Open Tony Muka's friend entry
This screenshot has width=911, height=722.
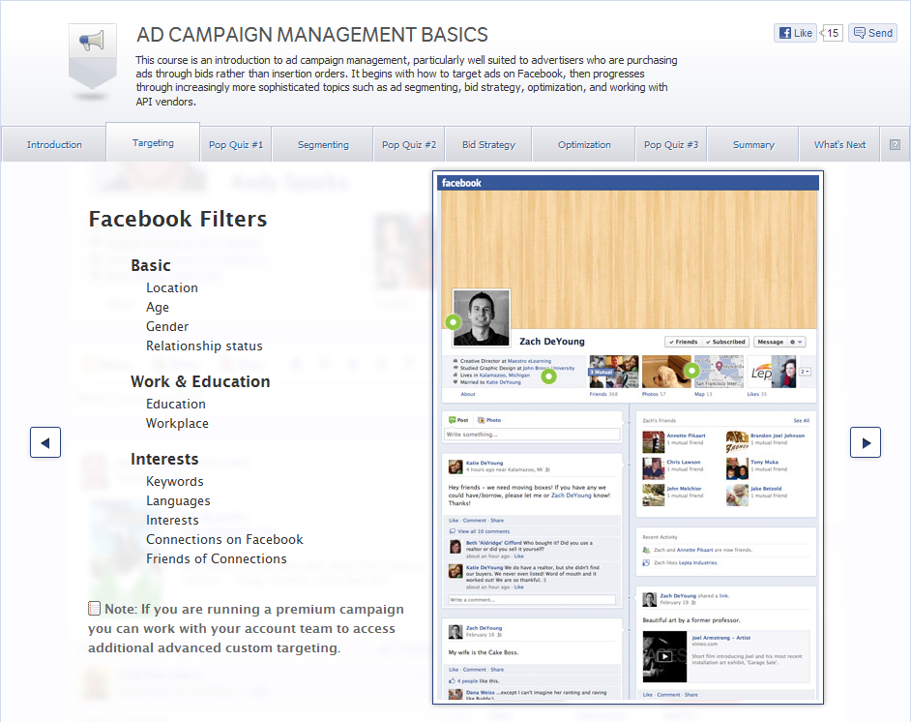click(756, 468)
